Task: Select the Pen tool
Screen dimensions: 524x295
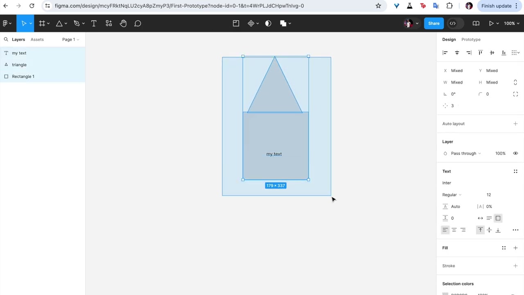Action: tap(77, 23)
